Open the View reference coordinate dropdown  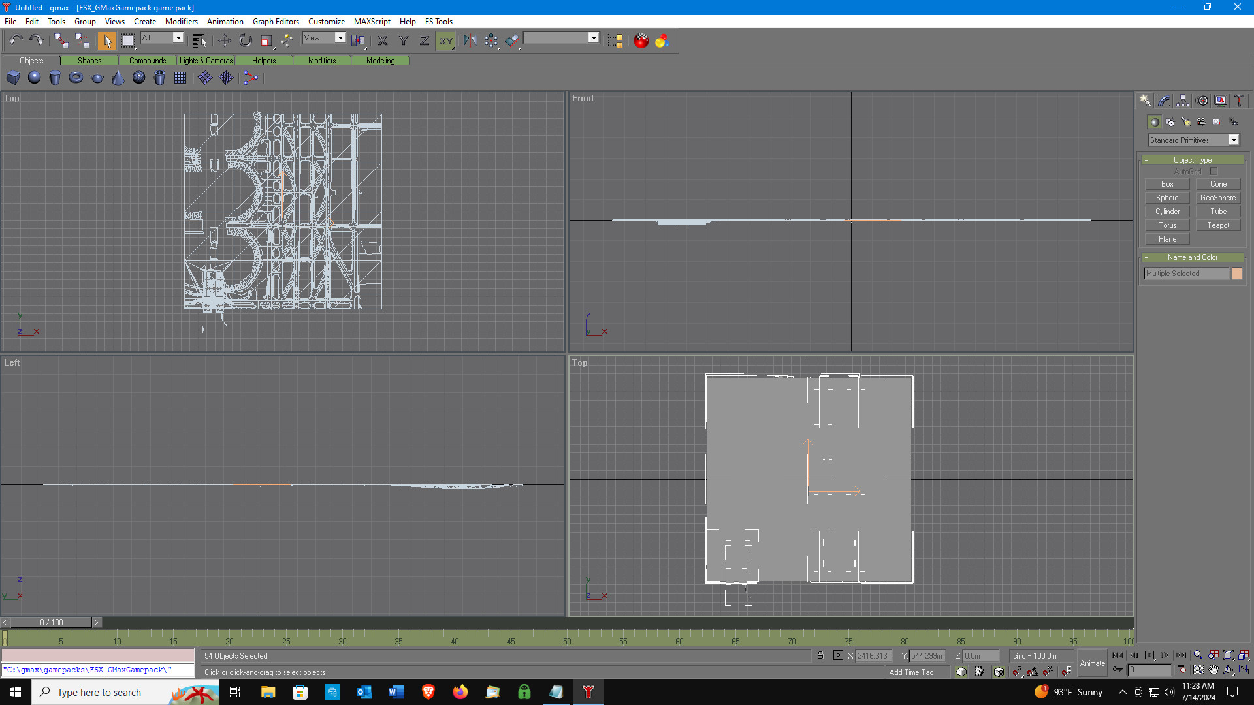[324, 38]
